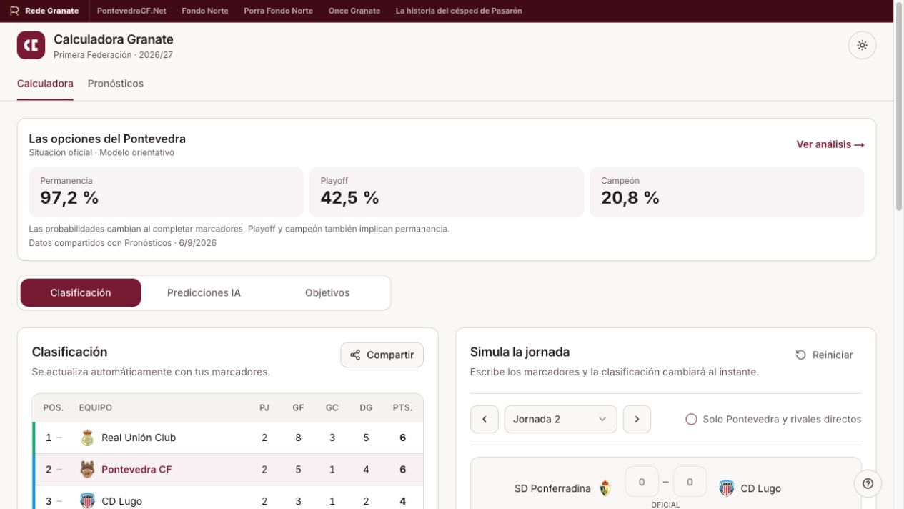Click the Real Unión Club crest

tap(87, 438)
